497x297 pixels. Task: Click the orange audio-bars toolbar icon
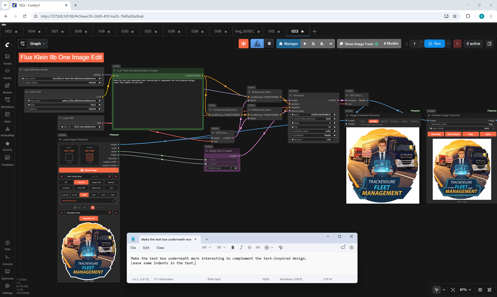[244, 44]
